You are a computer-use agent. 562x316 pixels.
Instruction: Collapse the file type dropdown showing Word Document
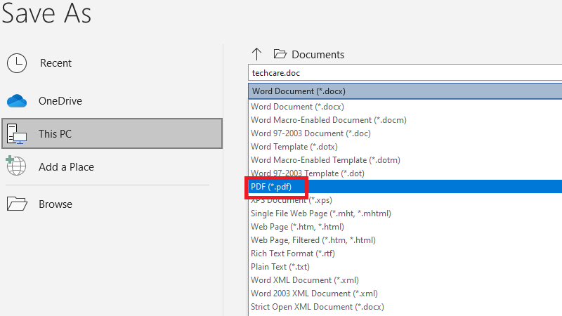404,91
